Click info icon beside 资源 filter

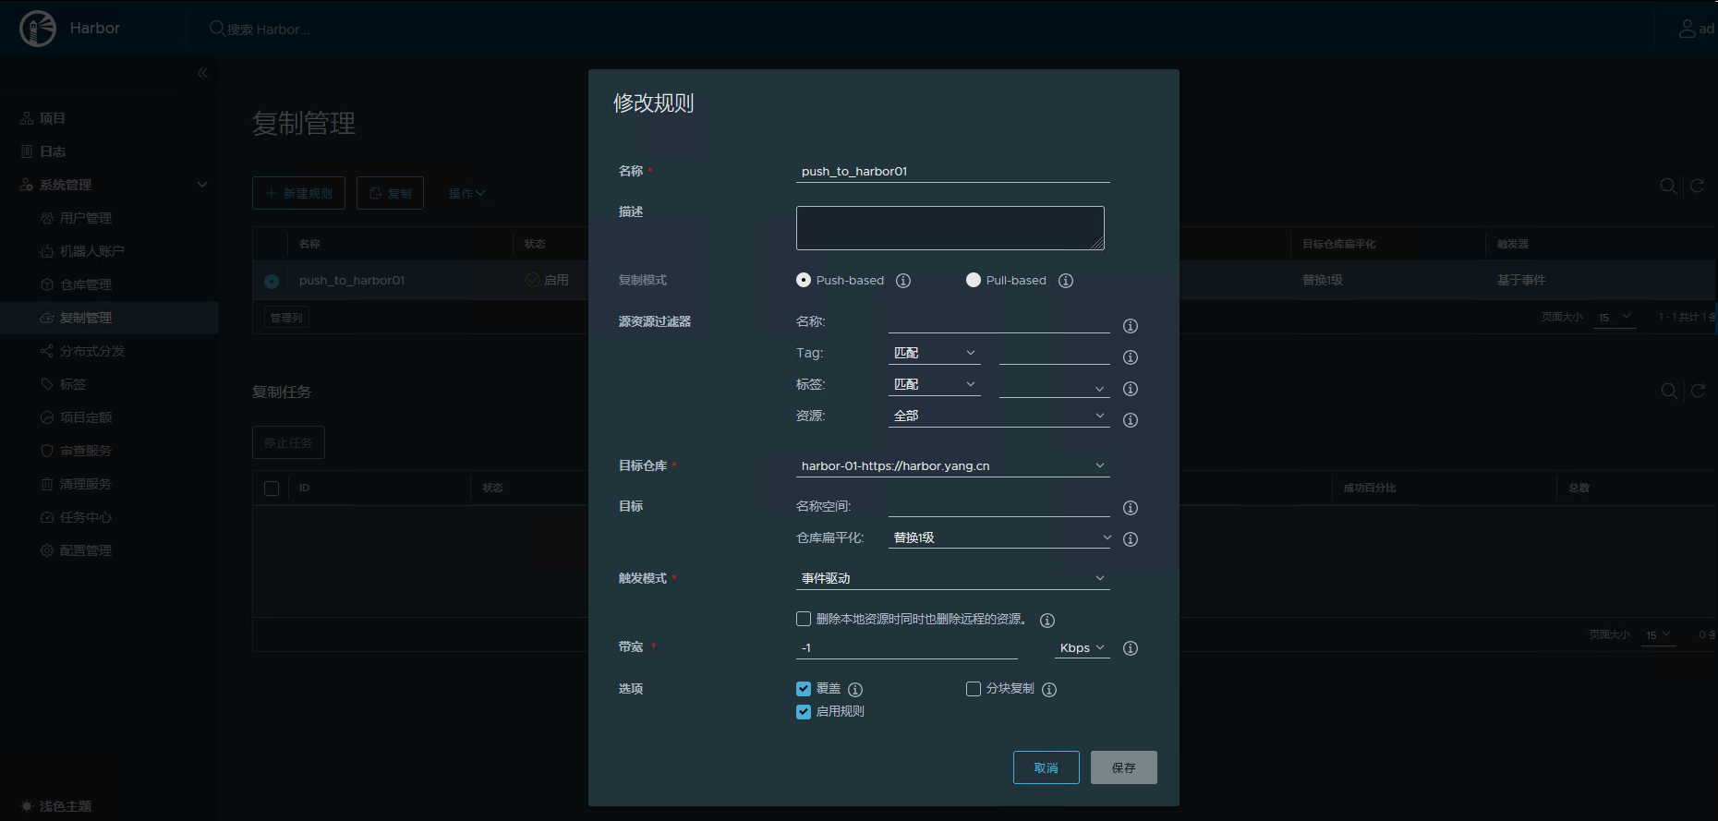click(x=1130, y=420)
